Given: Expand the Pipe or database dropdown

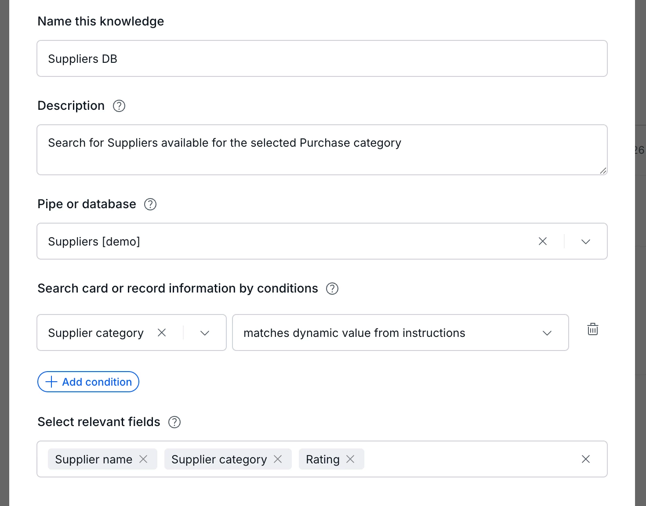Looking at the screenshot, I should click(x=586, y=242).
